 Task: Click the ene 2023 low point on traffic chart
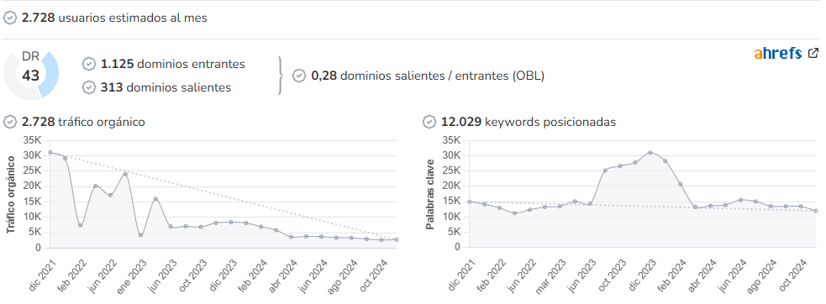point(140,235)
